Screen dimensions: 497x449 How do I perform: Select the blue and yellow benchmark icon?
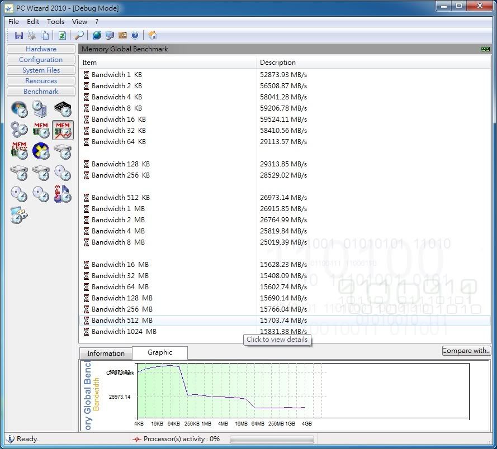41,151
